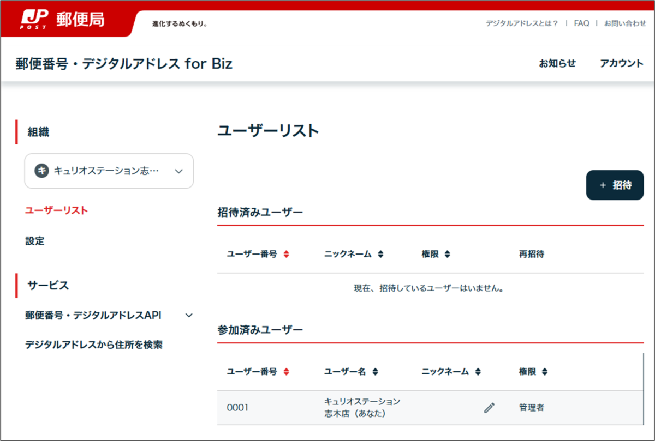Open the FAQ link
The height and width of the screenshot is (441, 655).
[581, 23]
